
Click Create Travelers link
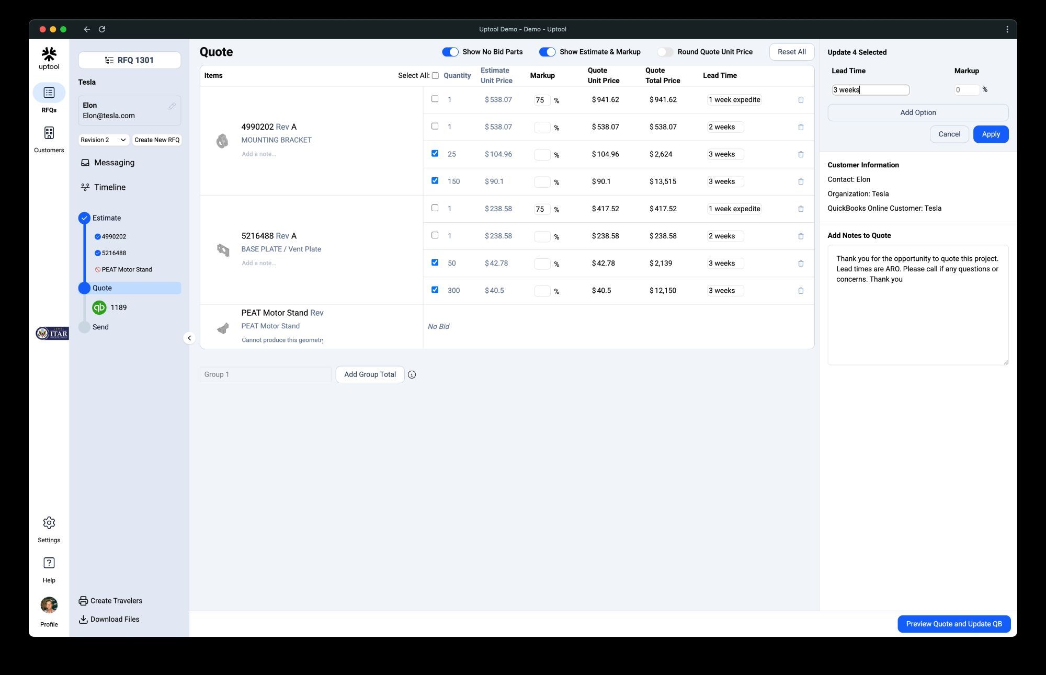point(110,601)
